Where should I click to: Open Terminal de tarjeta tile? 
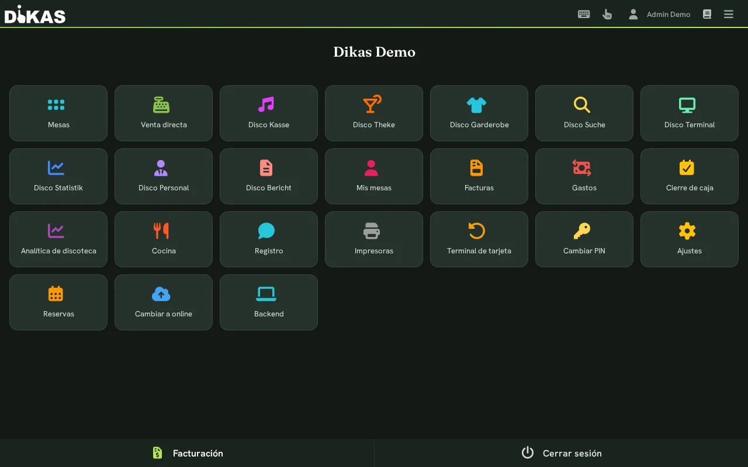click(479, 239)
